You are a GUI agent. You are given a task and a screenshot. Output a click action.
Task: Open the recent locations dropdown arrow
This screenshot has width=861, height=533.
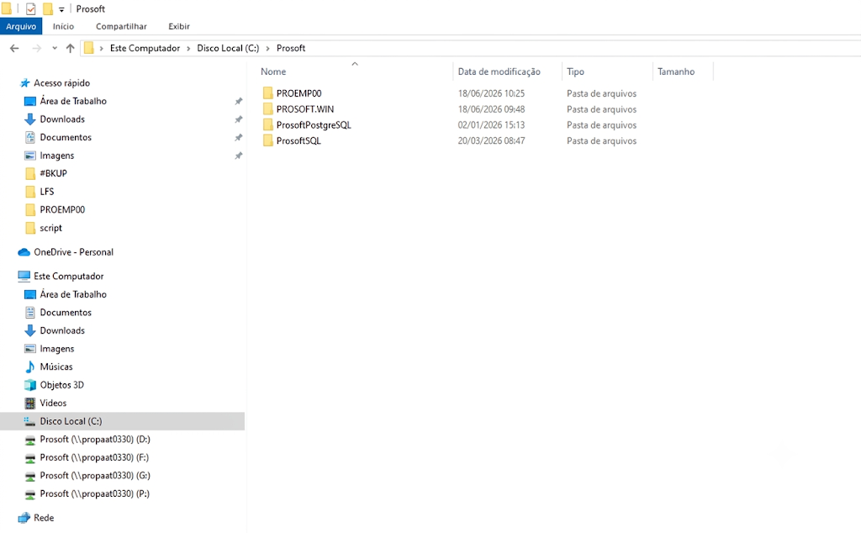coord(55,48)
